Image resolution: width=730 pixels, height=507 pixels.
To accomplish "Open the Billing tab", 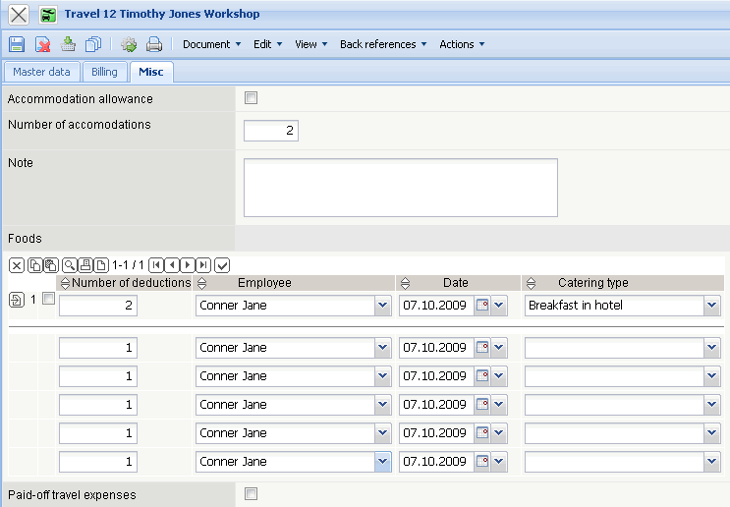I will [104, 72].
